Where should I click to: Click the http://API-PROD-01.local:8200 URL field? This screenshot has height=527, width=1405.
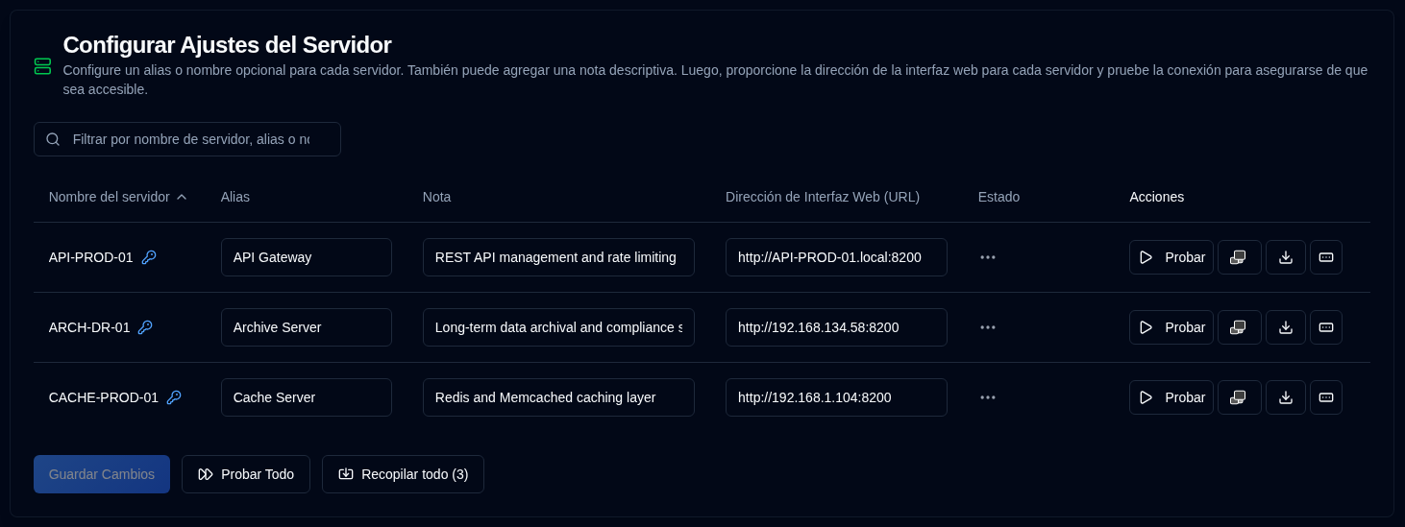click(x=836, y=257)
